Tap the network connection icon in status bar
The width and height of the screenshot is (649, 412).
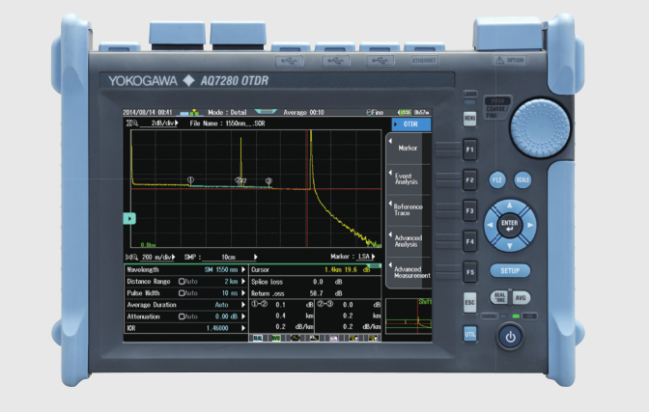[x=194, y=112]
